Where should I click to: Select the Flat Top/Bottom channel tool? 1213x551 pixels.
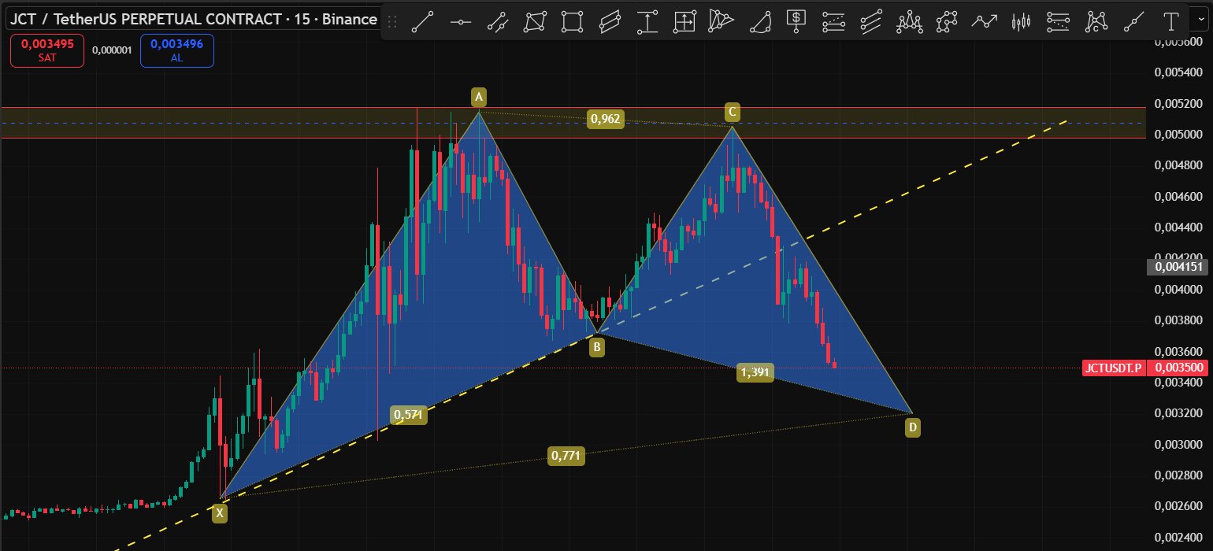(610, 21)
